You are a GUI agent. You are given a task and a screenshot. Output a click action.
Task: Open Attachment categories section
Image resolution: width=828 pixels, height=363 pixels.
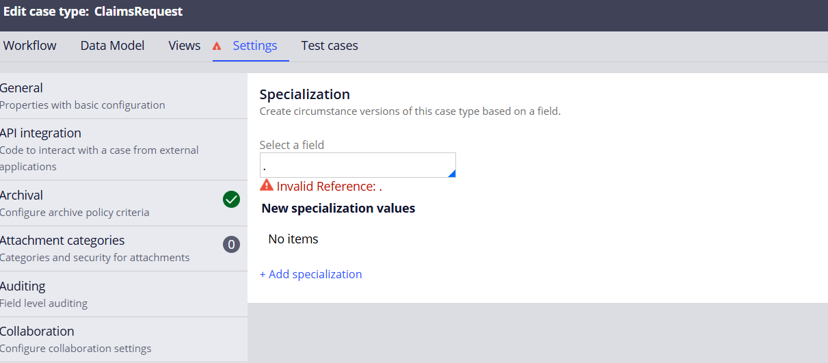pos(94,248)
